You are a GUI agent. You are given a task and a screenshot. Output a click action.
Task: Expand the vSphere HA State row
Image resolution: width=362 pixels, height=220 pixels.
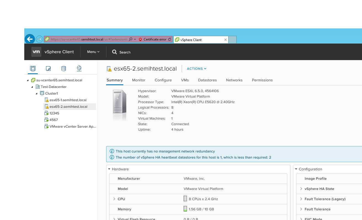click(x=301, y=189)
